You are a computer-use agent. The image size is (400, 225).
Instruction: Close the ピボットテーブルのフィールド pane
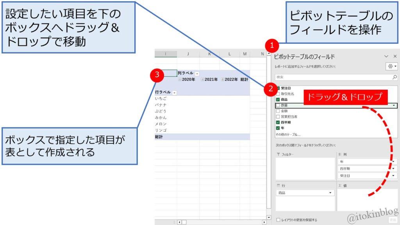[395, 57]
